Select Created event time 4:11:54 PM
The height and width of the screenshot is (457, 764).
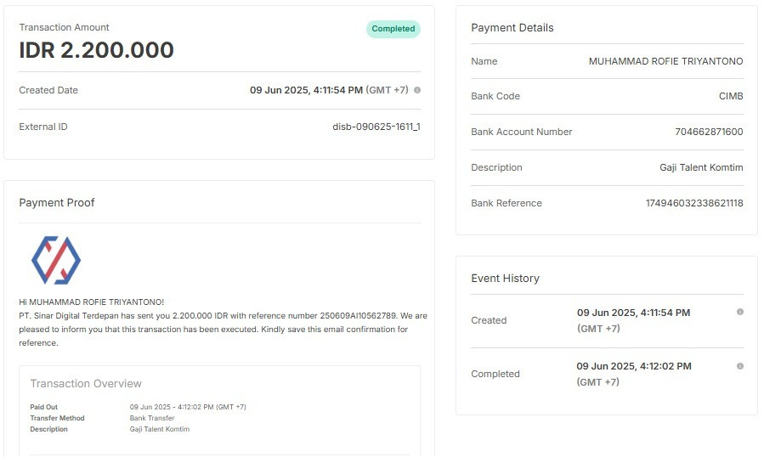point(633,313)
